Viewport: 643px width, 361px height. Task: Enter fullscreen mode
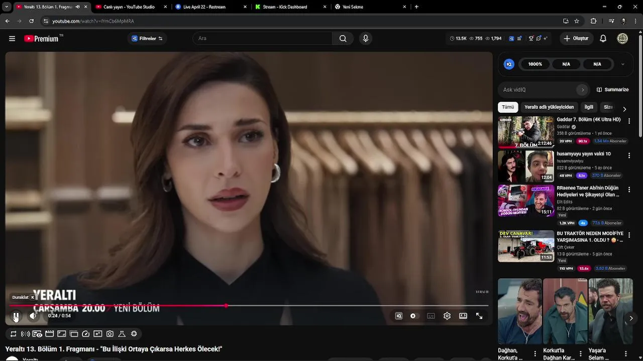click(x=479, y=316)
